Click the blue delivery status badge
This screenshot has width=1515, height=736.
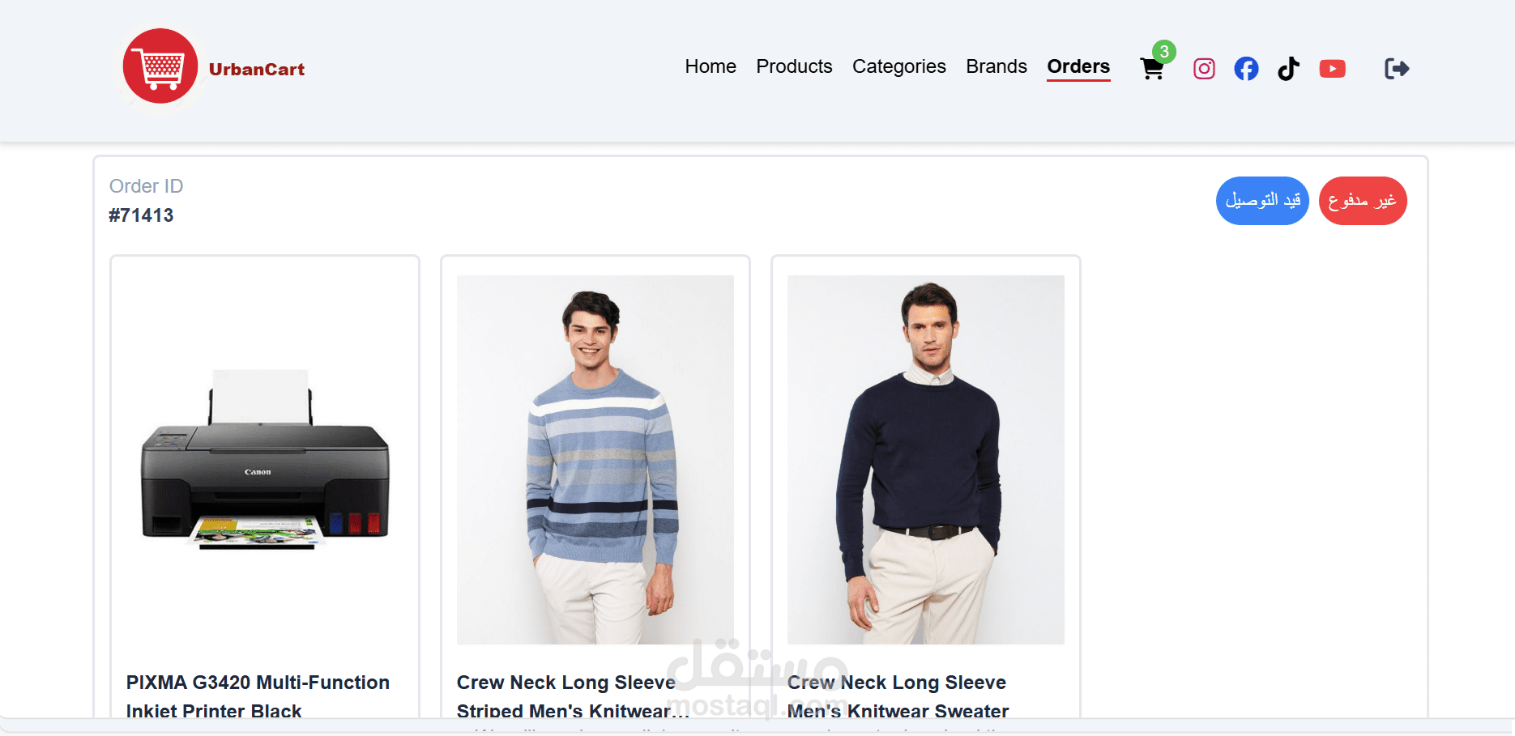1262,201
